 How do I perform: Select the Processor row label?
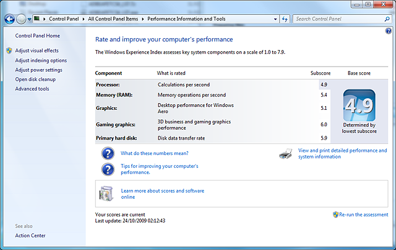pyautogui.click(x=108, y=85)
